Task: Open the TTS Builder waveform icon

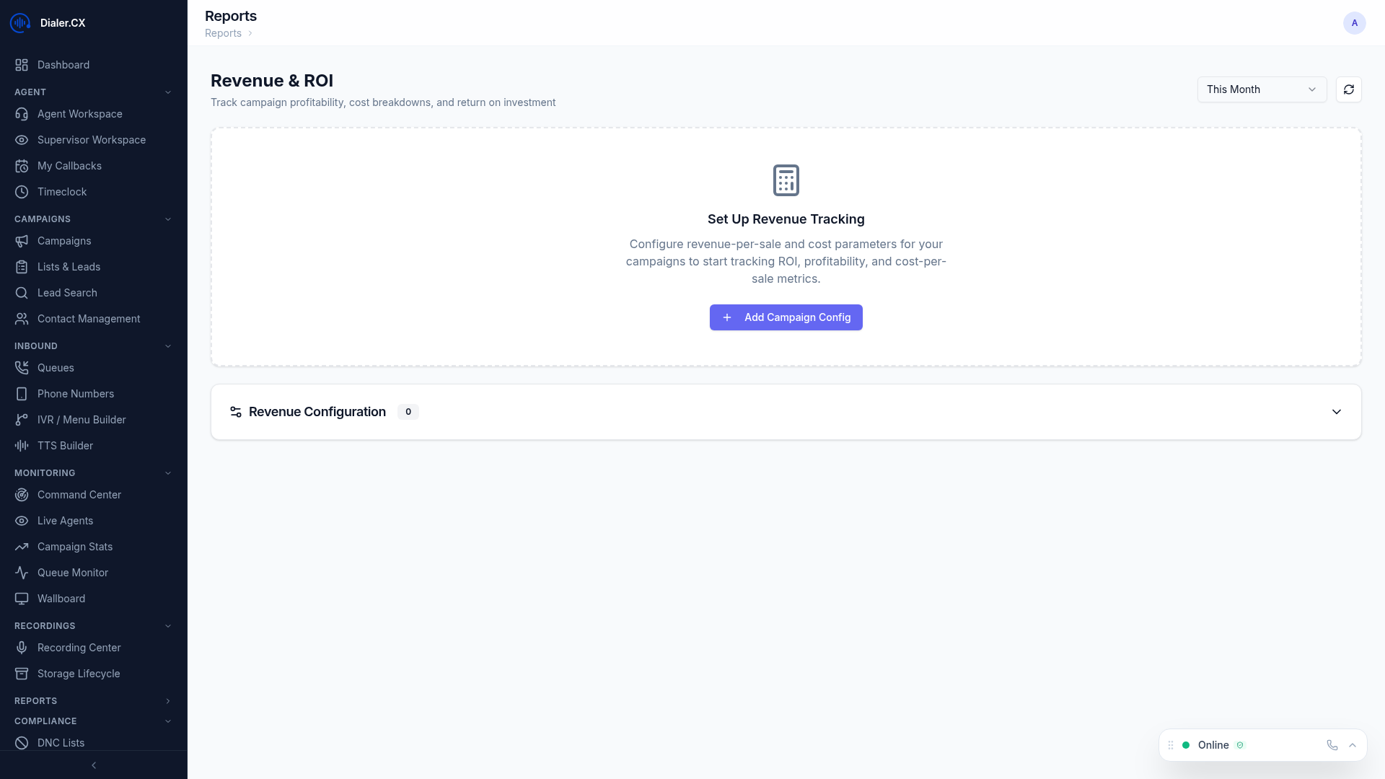Action: (x=22, y=446)
